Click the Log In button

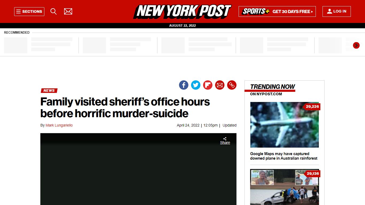point(337,11)
